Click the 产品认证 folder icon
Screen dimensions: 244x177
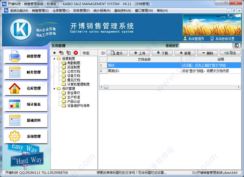64,101
